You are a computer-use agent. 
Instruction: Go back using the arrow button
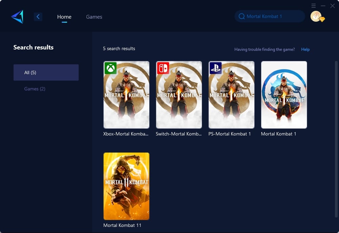click(x=38, y=17)
